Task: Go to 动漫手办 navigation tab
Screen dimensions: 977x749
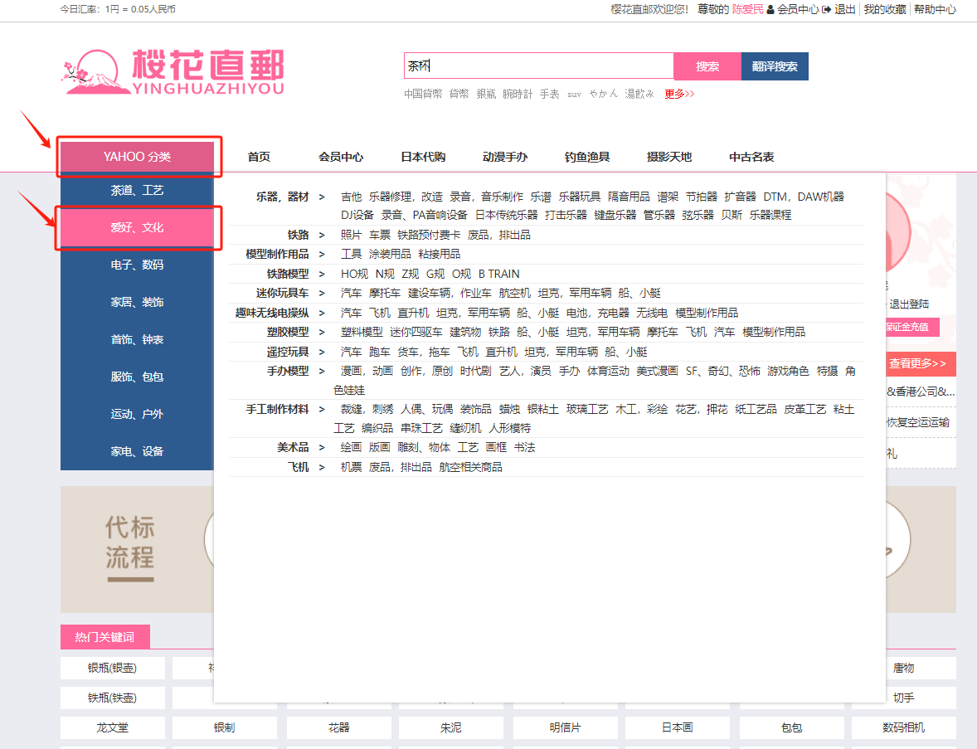Action: pos(505,157)
